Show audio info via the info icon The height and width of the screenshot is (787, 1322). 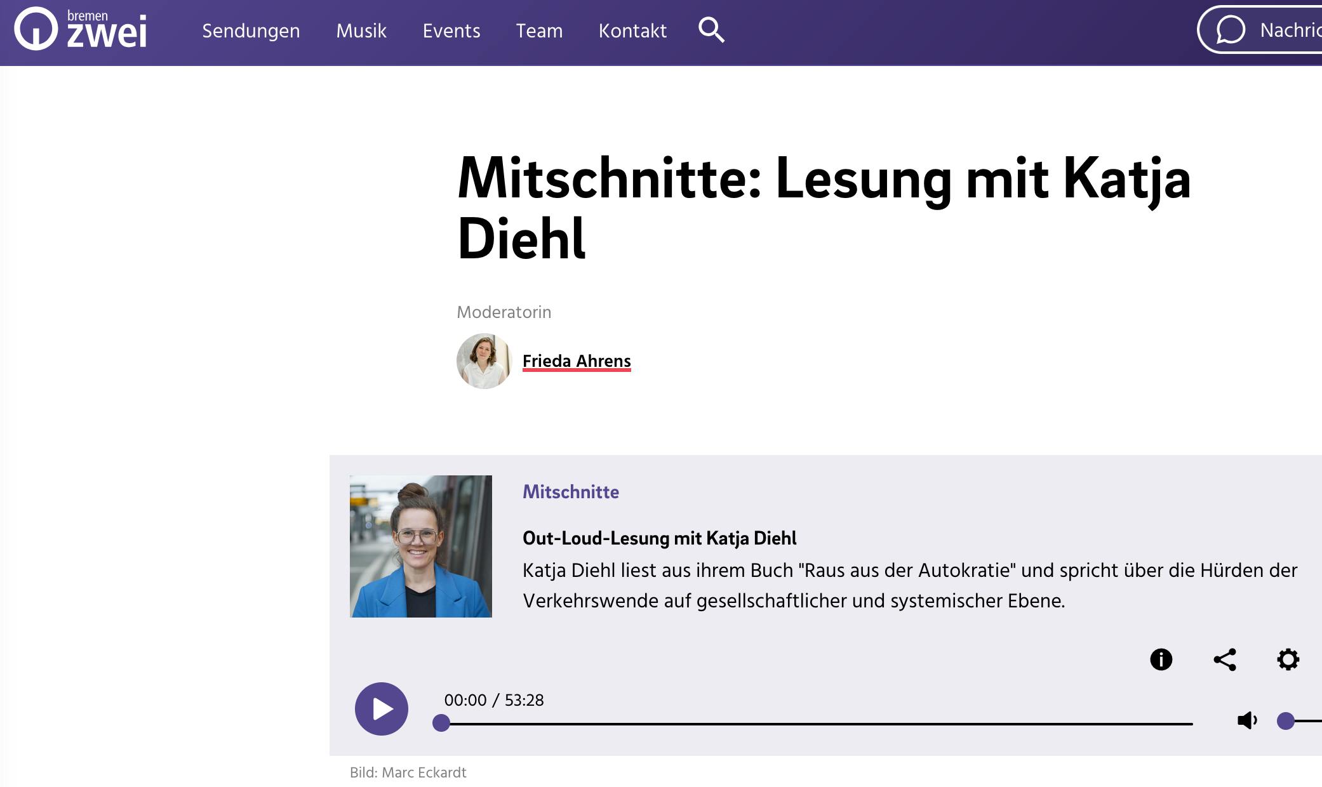click(1161, 659)
